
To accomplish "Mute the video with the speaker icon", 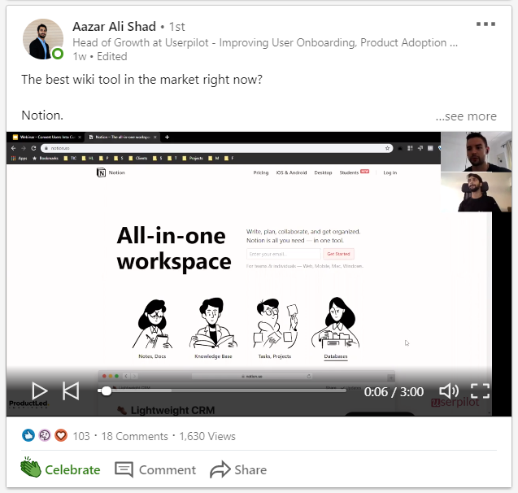I will (449, 391).
